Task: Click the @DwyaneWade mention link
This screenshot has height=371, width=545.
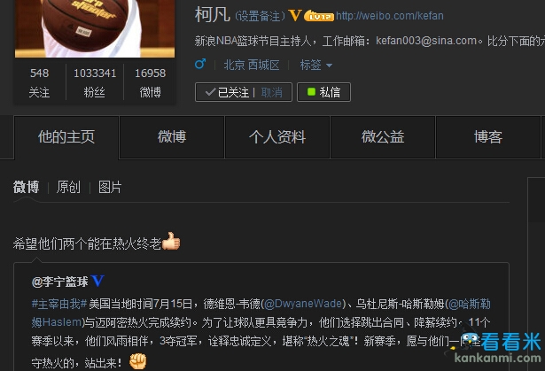Action: tap(303, 304)
